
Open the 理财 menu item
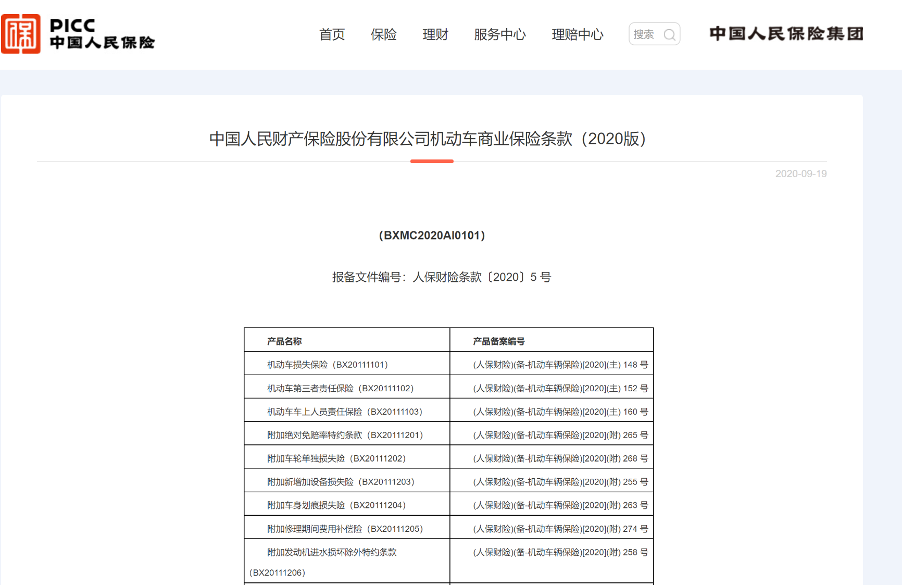(435, 34)
